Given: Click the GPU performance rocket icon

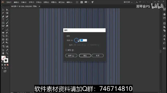Looking at the screenshot, I should click(x=92, y=2).
